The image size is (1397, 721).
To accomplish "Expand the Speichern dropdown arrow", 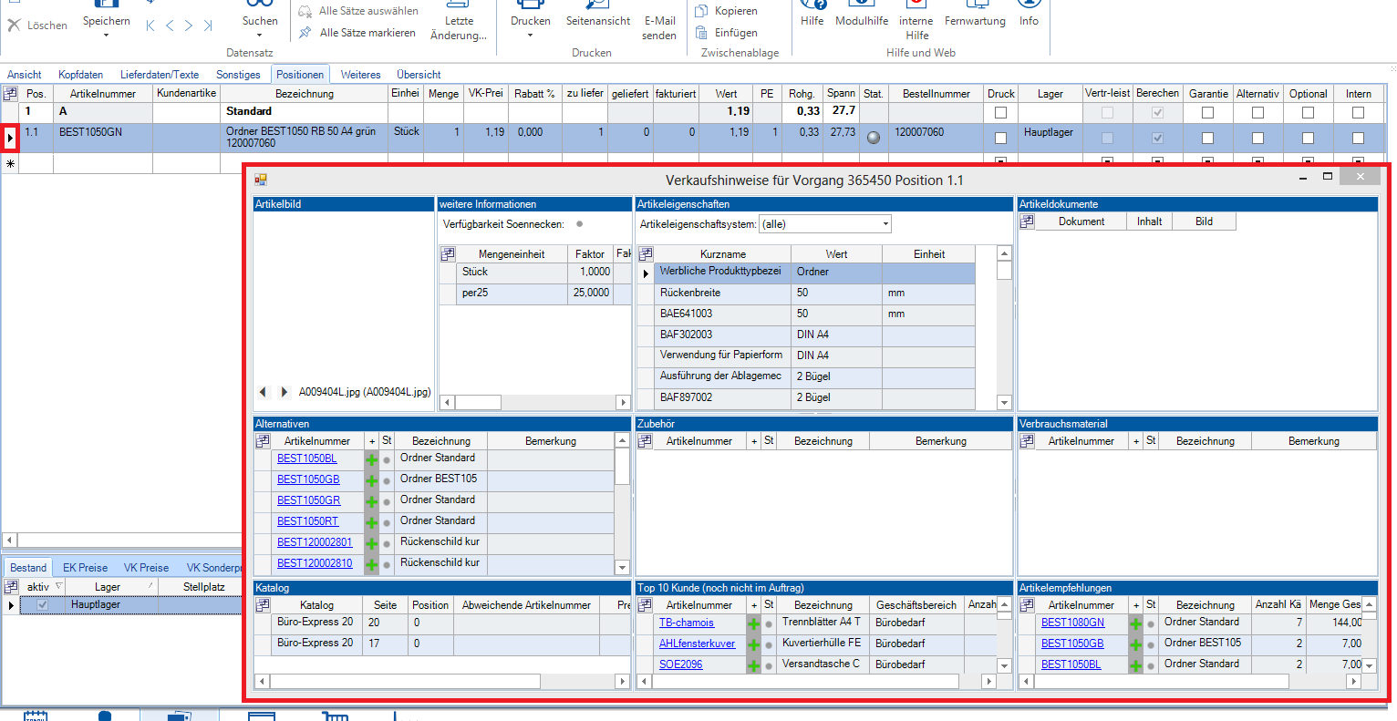I will (x=106, y=36).
